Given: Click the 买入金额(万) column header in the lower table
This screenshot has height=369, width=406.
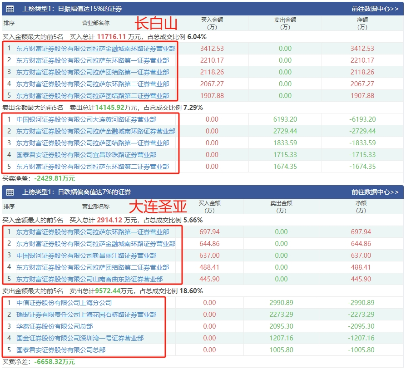Looking at the screenshot, I should pyautogui.click(x=209, y=207).
